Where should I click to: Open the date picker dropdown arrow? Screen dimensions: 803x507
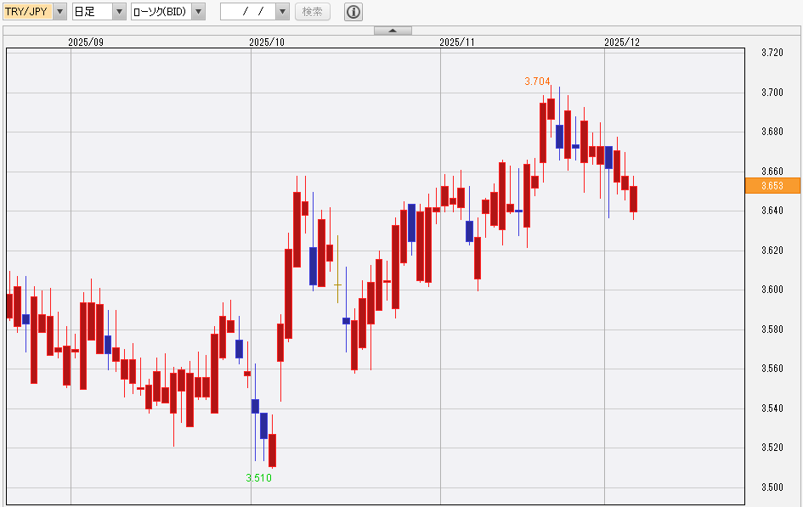283,11
